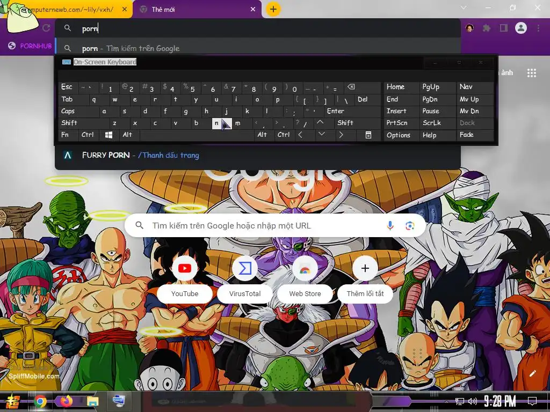
Task: Click right Shift key on On-Screen Keyboard
Action: (357, 123)
